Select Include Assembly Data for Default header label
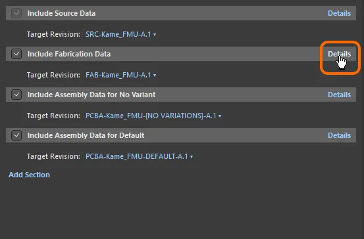Image resolution: width=364 pixels, height=239 pixels. click(86, 135)
